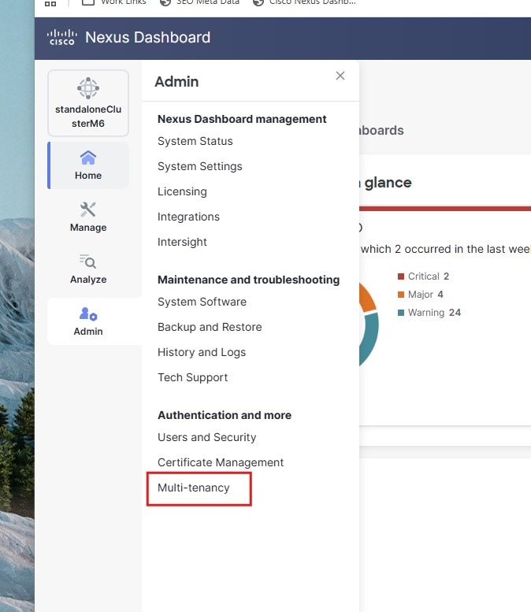Open the Manage sidebar menu
The width and height of the screenshot is (531, 612).
88,217
